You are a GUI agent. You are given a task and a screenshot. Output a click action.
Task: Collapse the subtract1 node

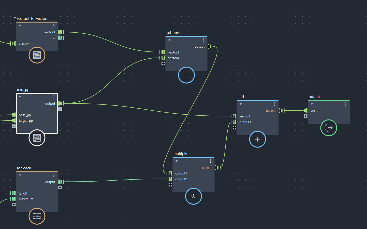coord(169,40)
